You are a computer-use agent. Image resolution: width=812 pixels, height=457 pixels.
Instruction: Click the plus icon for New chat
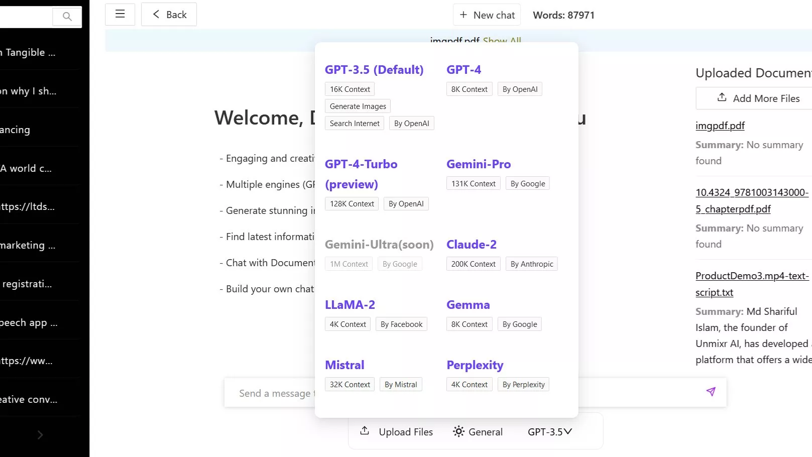tap(463, 15)
